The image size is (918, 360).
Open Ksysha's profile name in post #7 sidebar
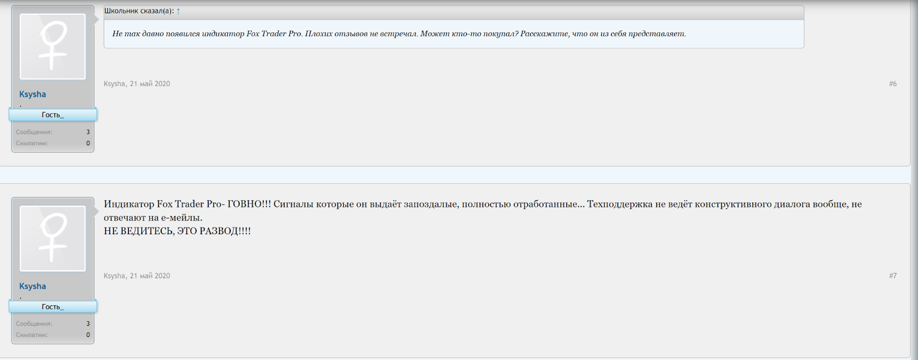click(33, 286)
